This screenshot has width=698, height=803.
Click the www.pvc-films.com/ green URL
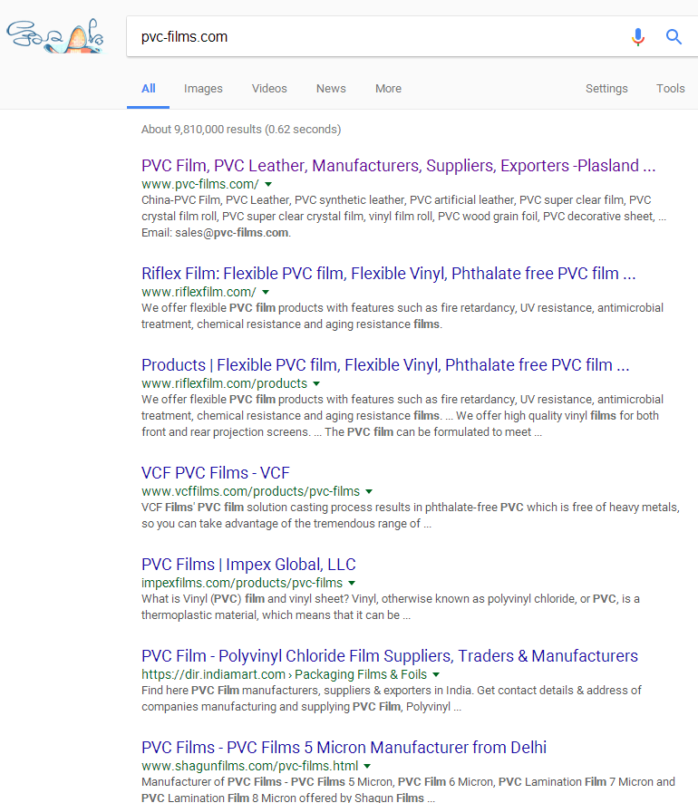200,184
